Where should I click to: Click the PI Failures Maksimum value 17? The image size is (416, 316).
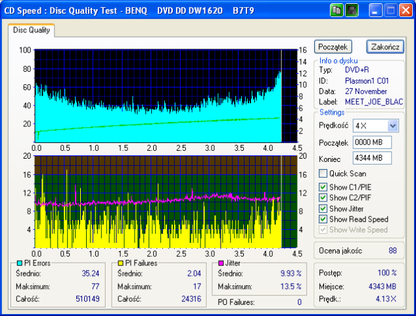(x=197, y=286)
